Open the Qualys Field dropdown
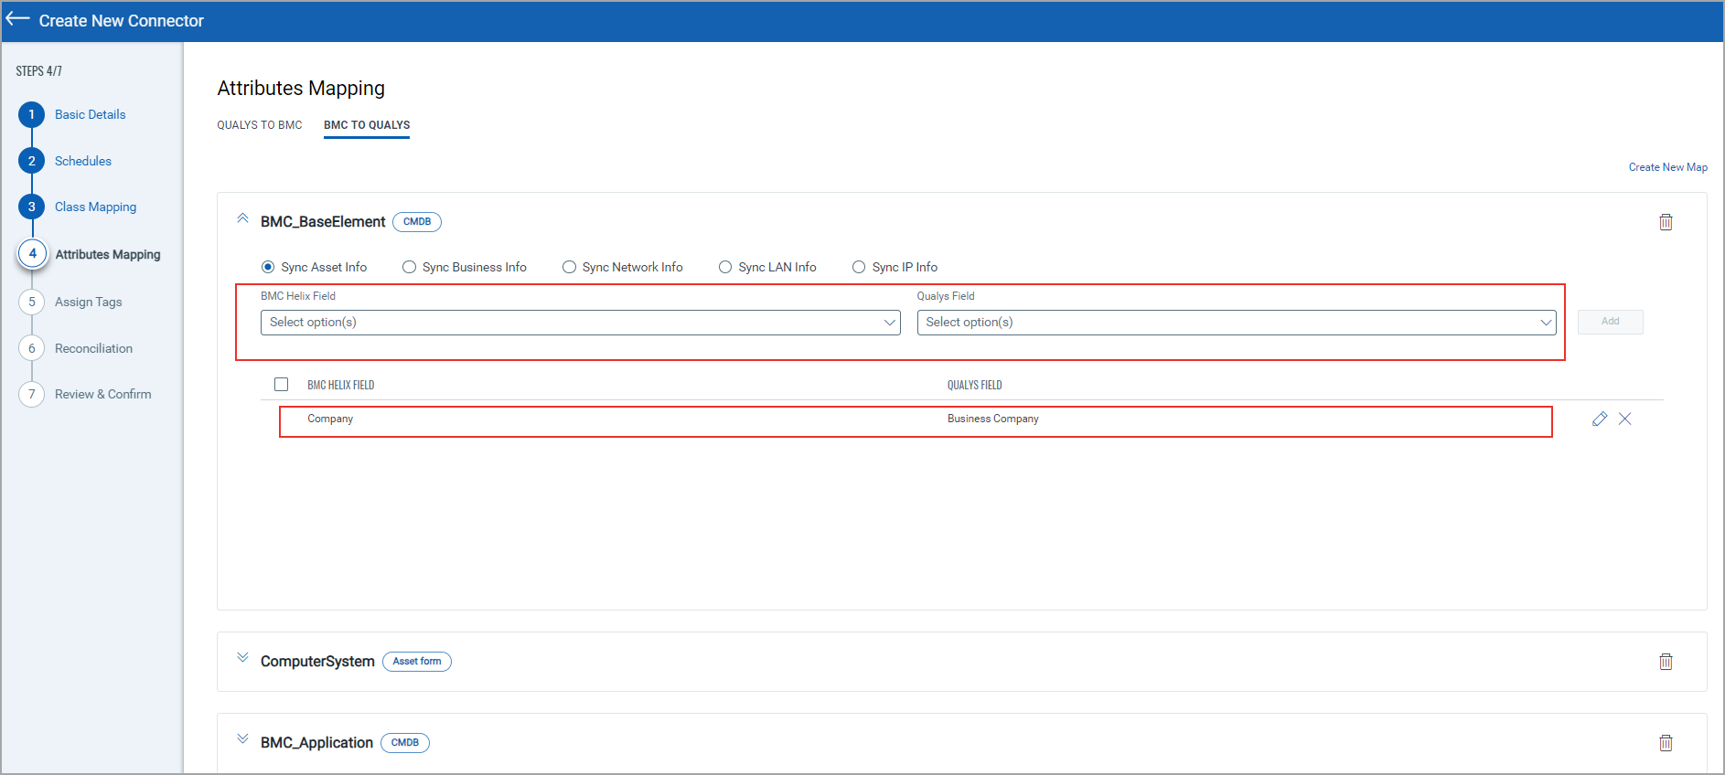 1236,323
